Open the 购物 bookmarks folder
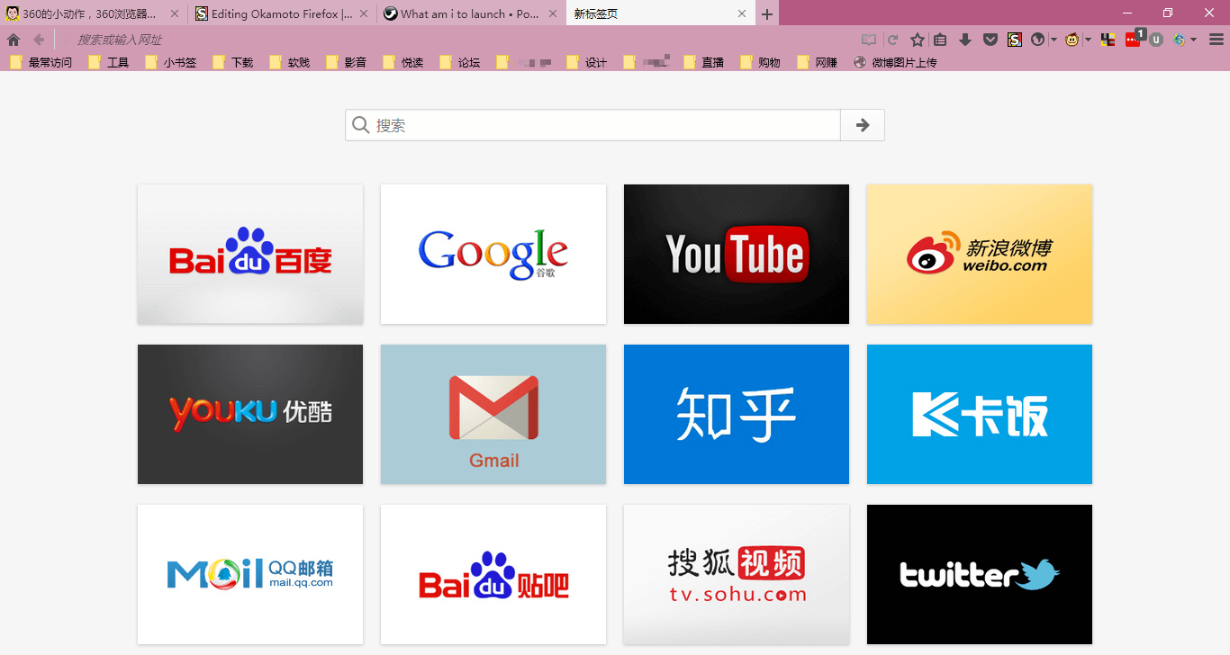The height and width of the screenshot is (655, 1230). tap(761, 62)
